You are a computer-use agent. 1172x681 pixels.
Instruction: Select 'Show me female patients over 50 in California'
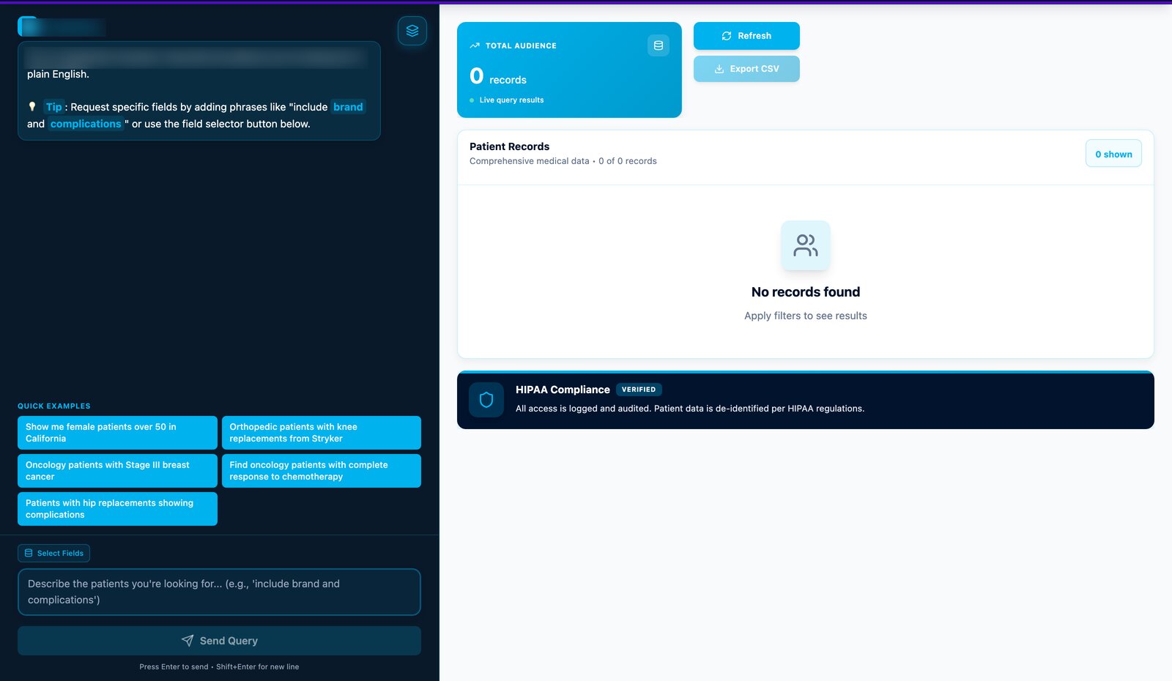tap(117, 433)
